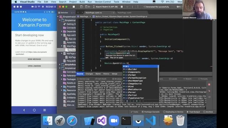The height and width of the screenshot is (128, 228).
Task: Click Deploying to Device status button
Action: (173, 112)
